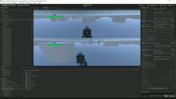176x99 pixels.
Task: Expand the Floor hierarchy item
Action: click(2, 27)
